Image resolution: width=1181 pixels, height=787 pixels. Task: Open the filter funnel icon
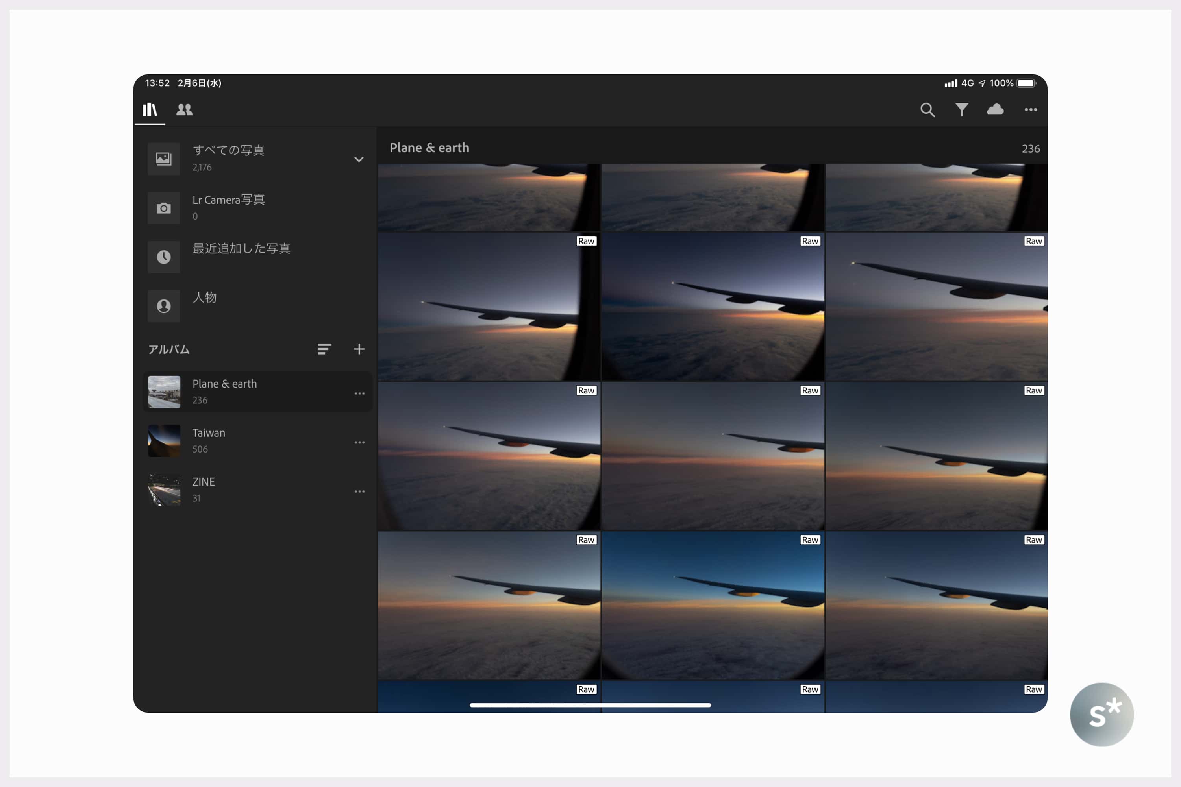click(x=962, y=110)
